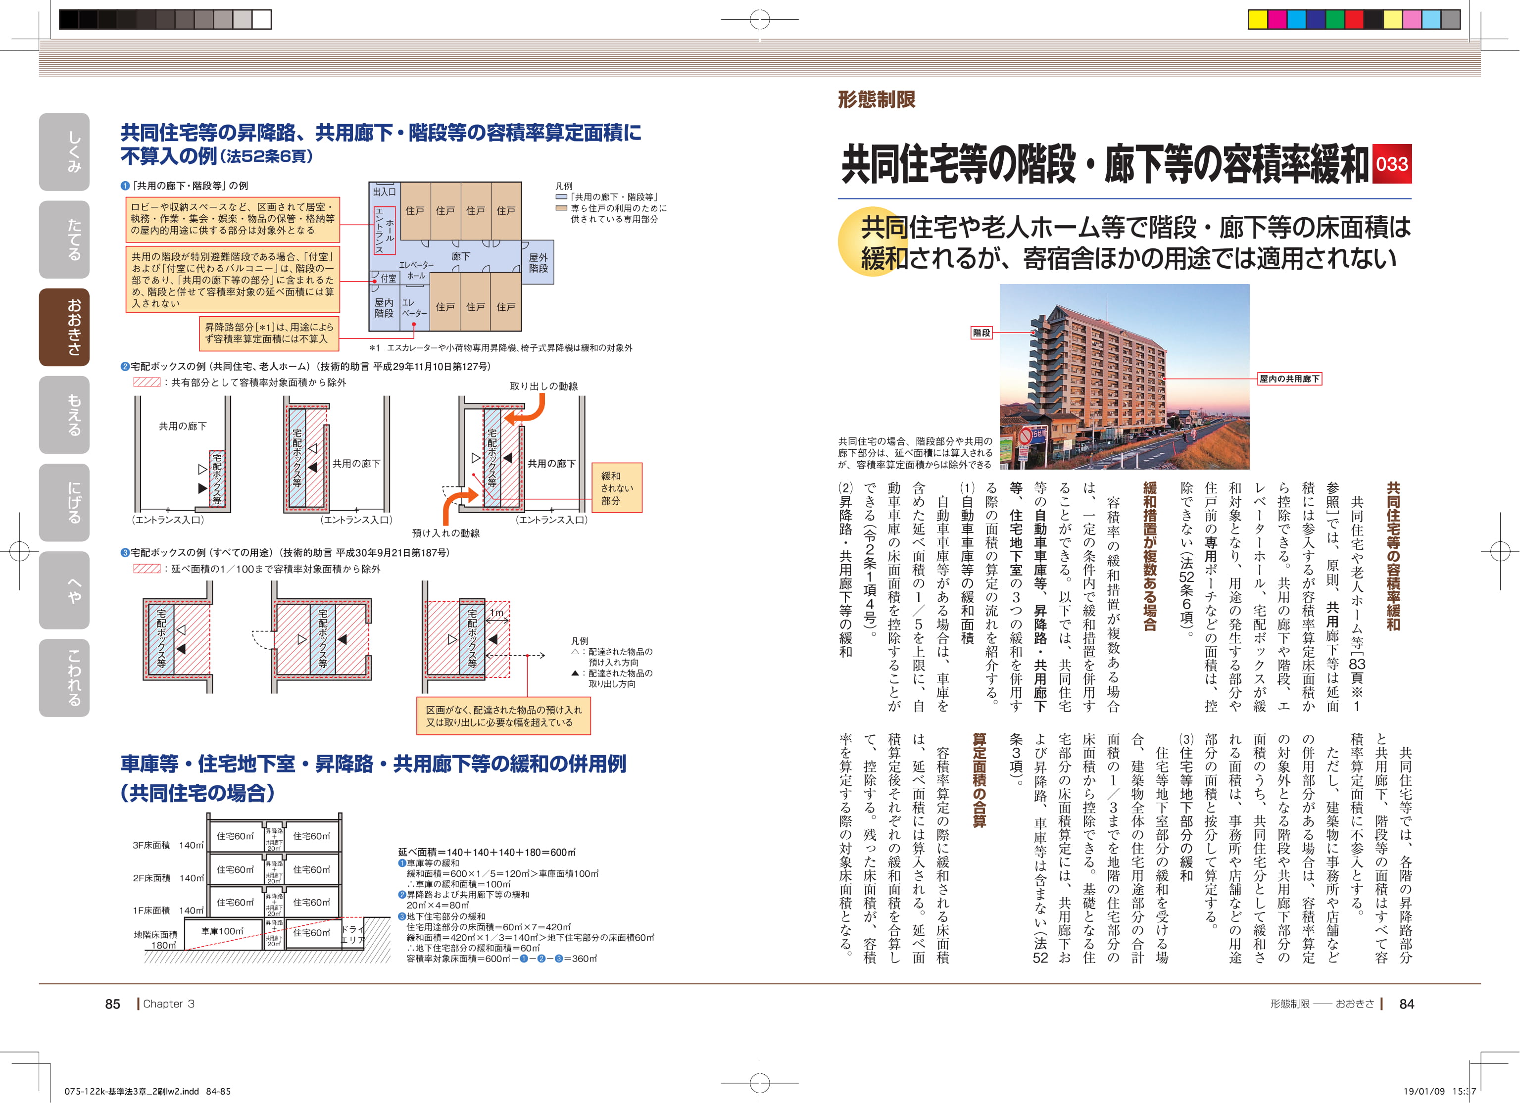Click the 3F床面積 140㎡ label

pos(168,846)
